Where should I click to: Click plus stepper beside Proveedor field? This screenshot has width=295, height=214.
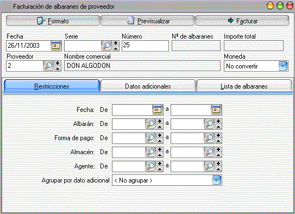(58, 64)
